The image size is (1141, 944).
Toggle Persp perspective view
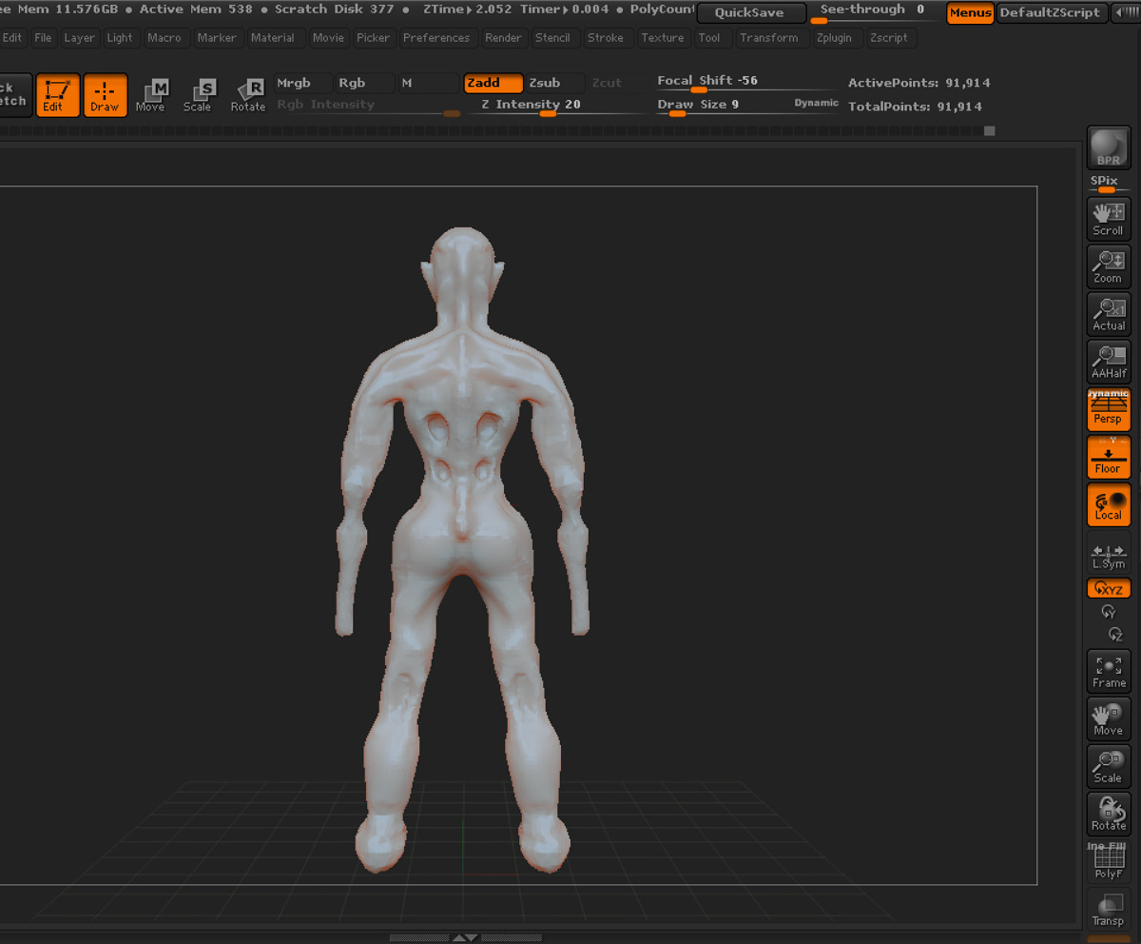1109,409
